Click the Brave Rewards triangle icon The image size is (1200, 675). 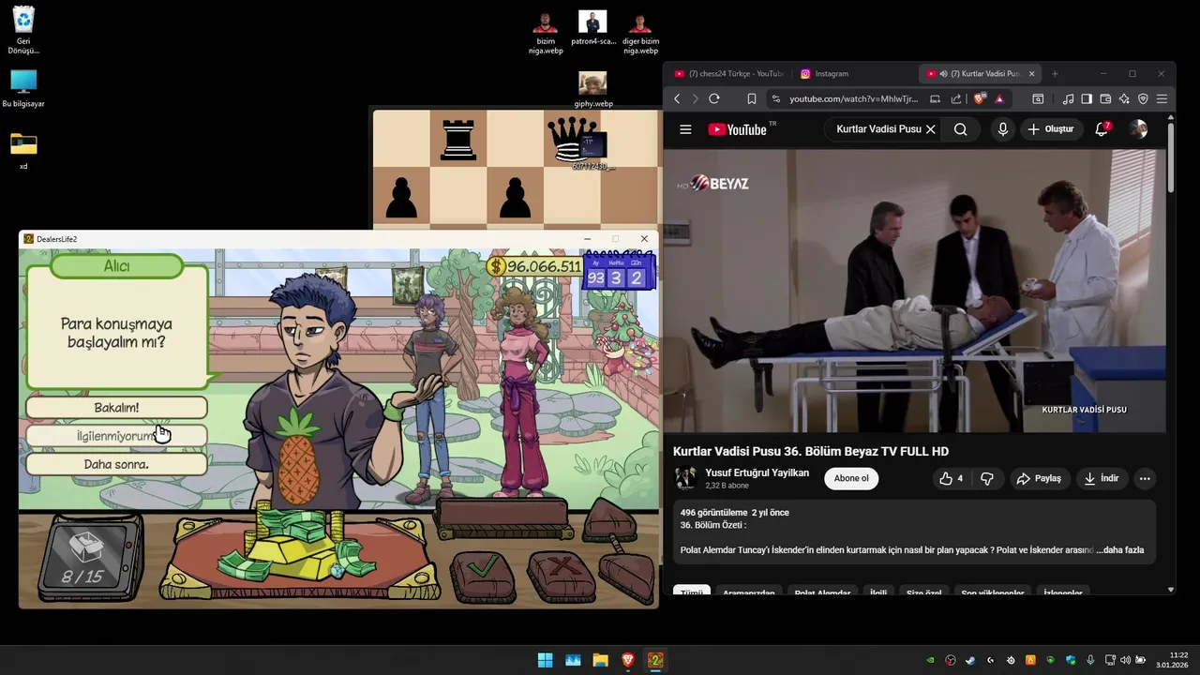[999, 98]
